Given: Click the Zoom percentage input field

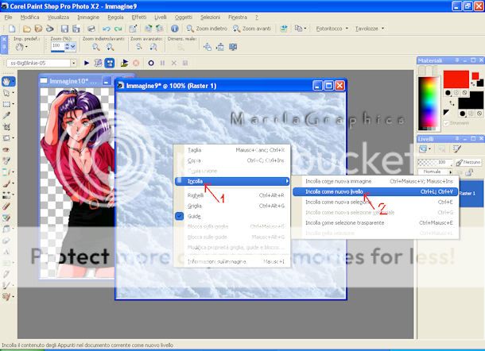Looking at the screenshot, I should pyautogui.click(x=57, y=46).
